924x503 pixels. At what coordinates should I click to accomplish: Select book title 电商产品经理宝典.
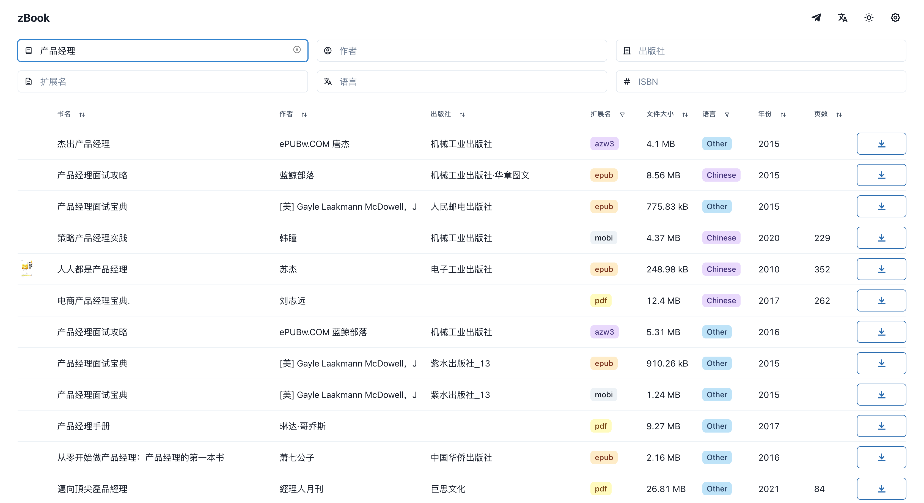pyautogui.click(x=93, y=301)
